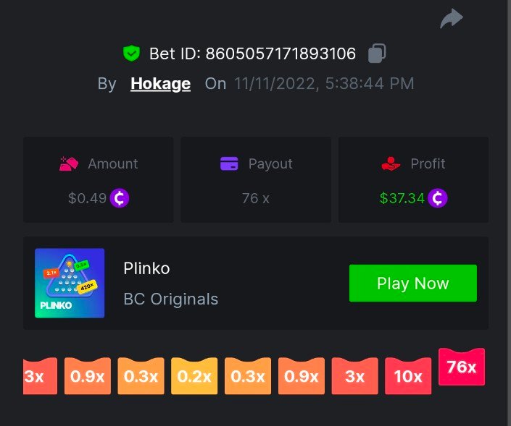Viewport: 511px width, 426px height.
Task: Click the 76 x payout value
Action: tap(256, 198)
